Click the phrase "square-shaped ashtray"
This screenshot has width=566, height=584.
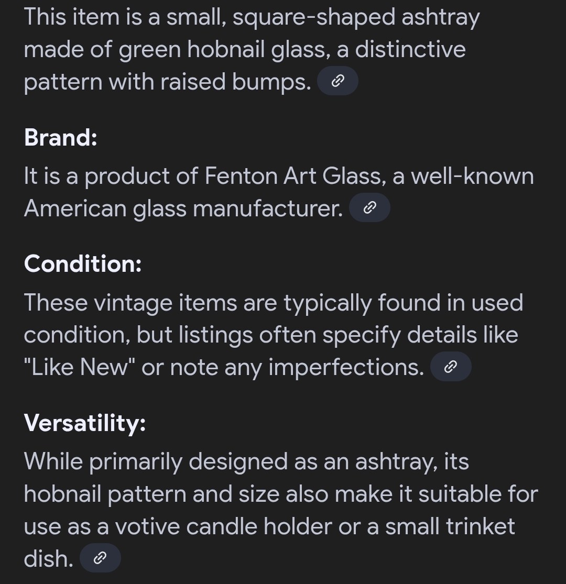(x=356, y=18)
